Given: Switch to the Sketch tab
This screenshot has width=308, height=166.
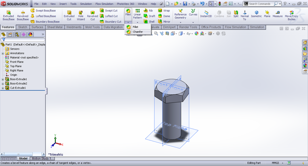Looking at the screenshot, I should tap(23, 27).
